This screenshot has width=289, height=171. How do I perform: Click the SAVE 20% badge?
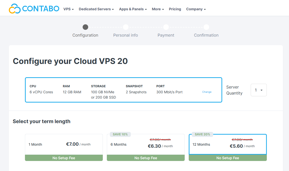(202, 134)
